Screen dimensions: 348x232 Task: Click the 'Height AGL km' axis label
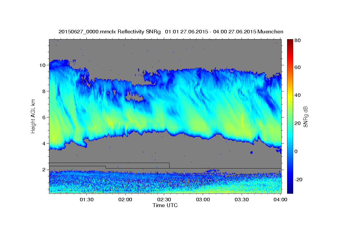(33, 116)
